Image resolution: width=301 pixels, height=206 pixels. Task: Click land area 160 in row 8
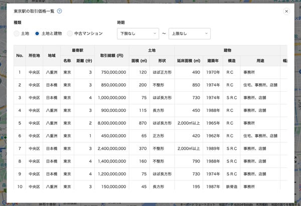coord(143,161)
